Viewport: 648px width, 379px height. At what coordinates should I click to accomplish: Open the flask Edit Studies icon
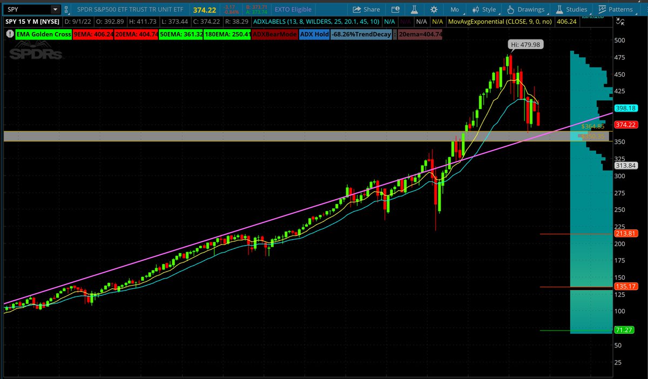(413, 9)
